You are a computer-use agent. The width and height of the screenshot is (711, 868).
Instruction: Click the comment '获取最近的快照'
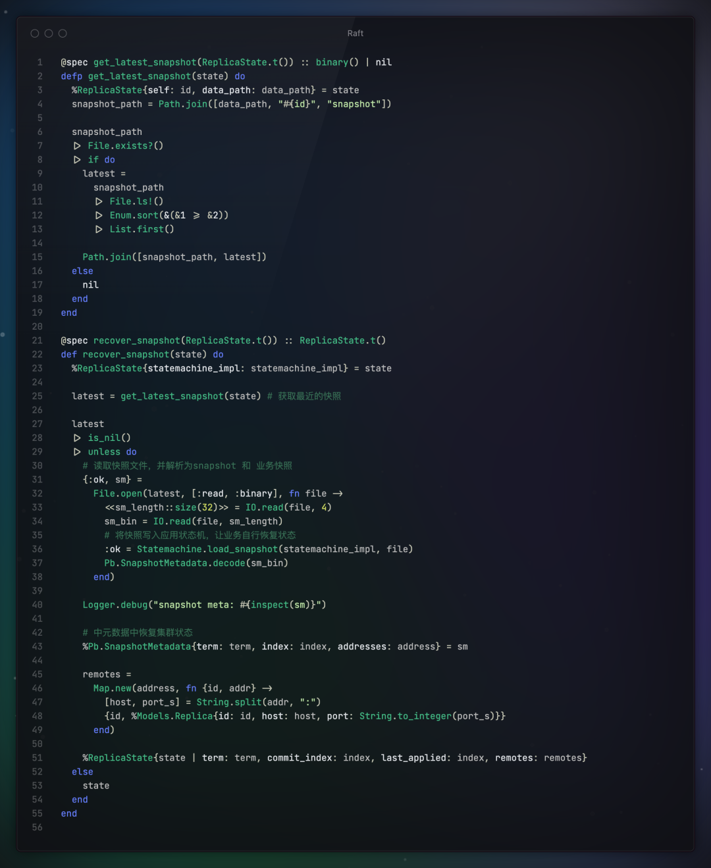point(309,396)
